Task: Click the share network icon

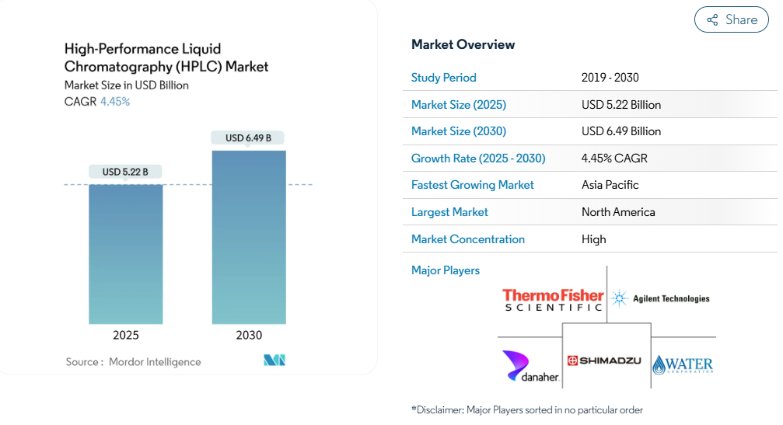Action: (712, 20)
